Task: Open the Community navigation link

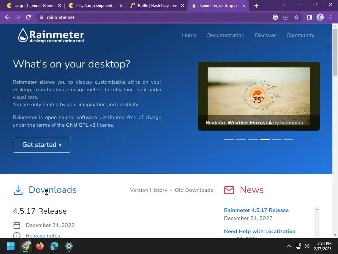Action: click(300, 35)
